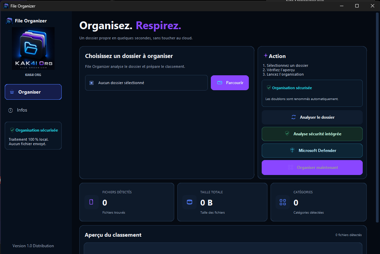Click the 'Aperçu du classement' heading

coord(113,235)
